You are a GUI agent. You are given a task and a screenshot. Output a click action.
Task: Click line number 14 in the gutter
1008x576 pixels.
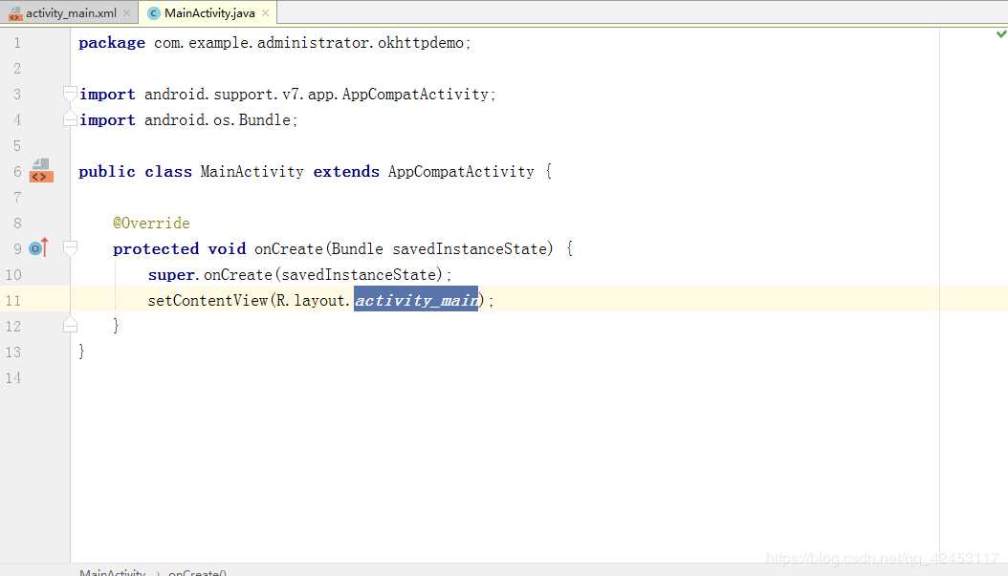coord(12,377)
